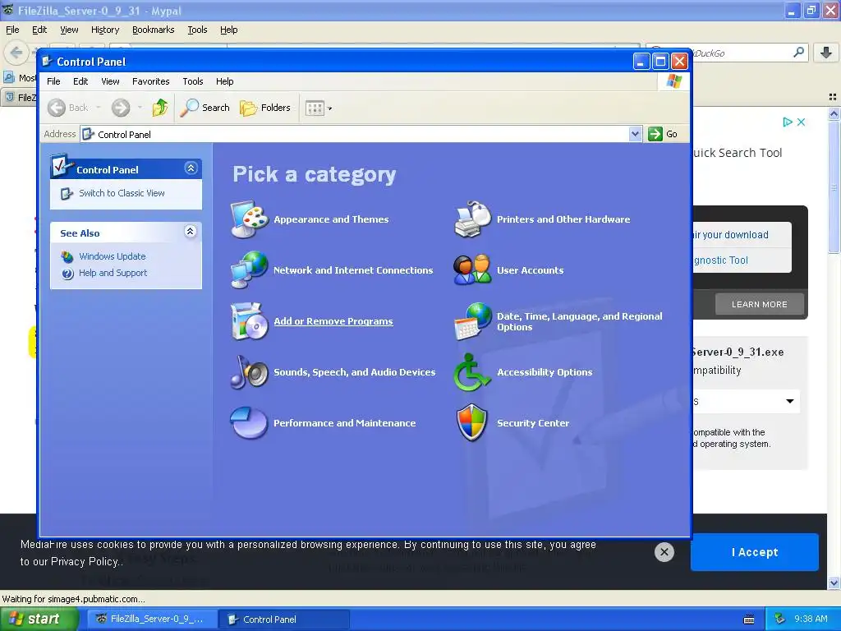Click the Network and Internet Connections globe icon
This screenshot has width=841, height=631.
pos(250,269)
